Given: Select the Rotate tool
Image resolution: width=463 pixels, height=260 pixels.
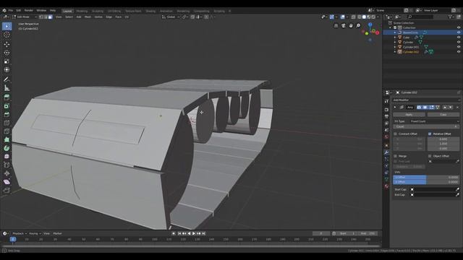Looking at the screenshot, I should (x=7, y=53).
